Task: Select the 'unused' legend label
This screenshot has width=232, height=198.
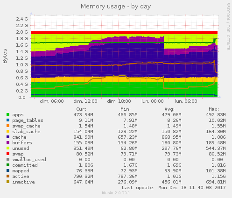Action: coord(21,148)
